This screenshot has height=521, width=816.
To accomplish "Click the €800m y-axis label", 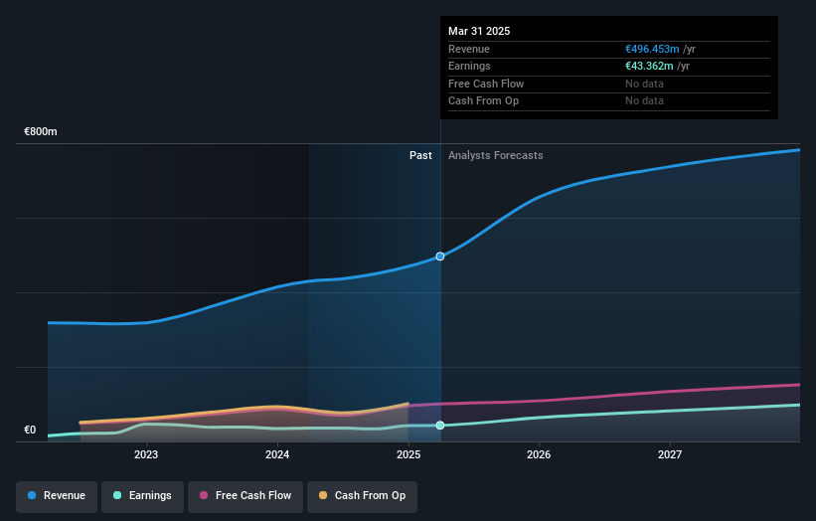I will pyautogui.click(x=41, y=131).
